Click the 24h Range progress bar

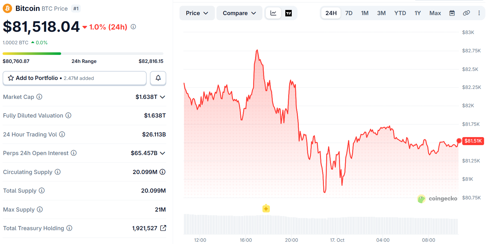pos(83,54)
